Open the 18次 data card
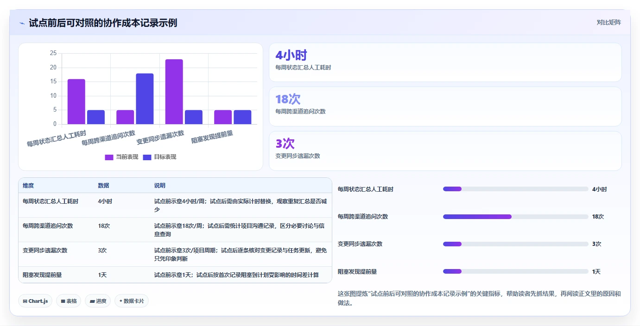Viewport: 640px width, 326px height. pyautogui.click(x=445, y=107)
